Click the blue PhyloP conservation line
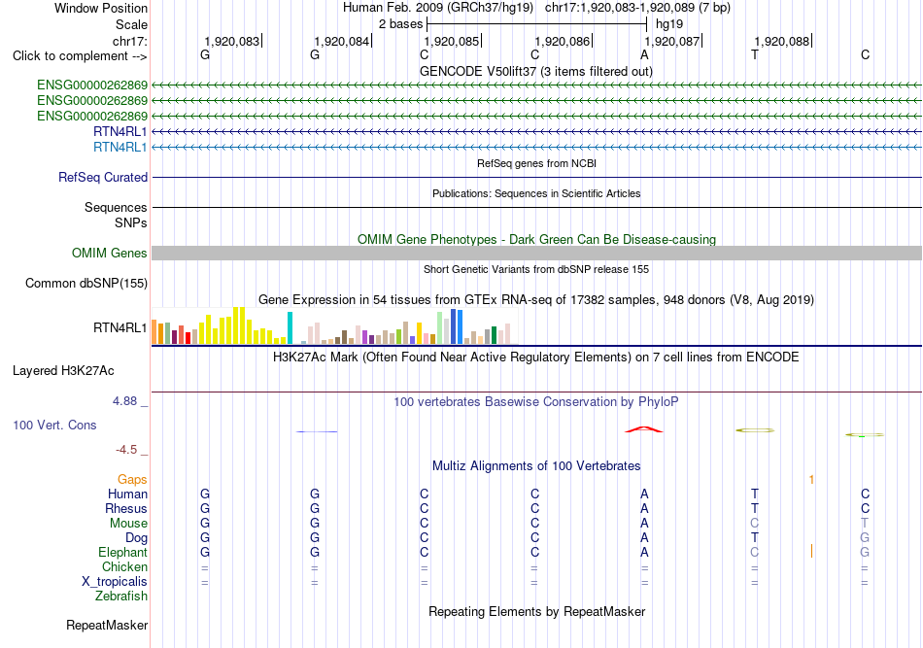Screen dimensions: 923x648 click(x=317, y=431)
